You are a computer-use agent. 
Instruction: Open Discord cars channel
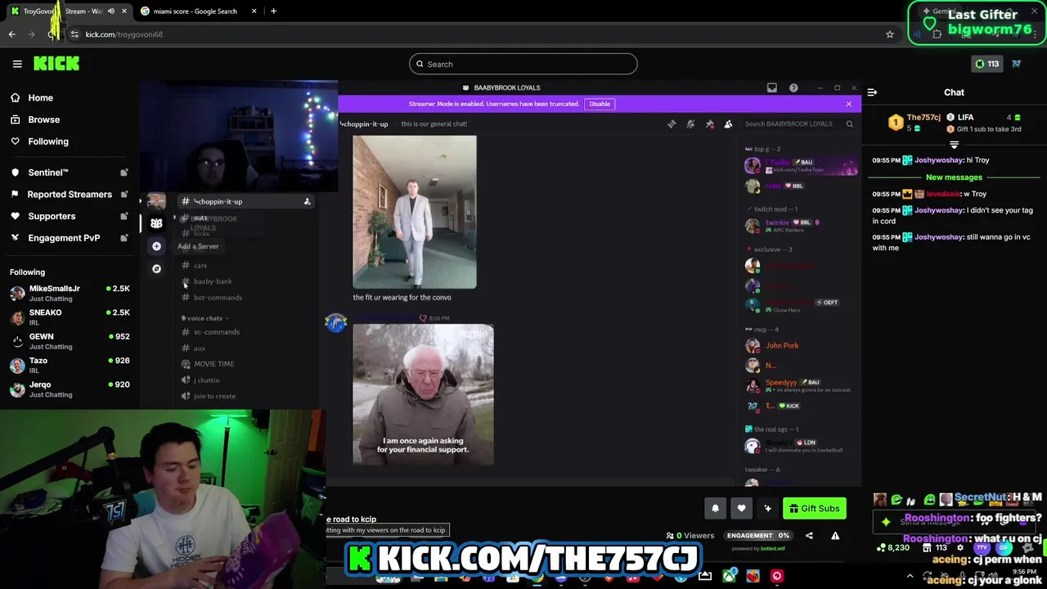(x=200, y=265)
